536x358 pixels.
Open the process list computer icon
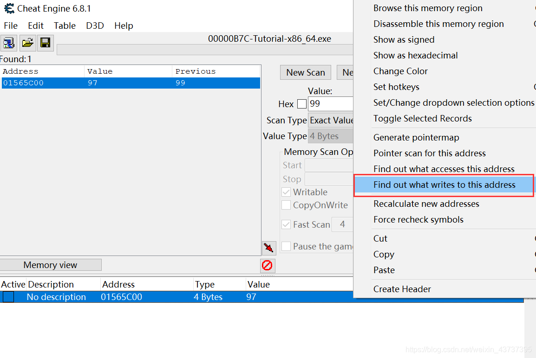point(8,43)
